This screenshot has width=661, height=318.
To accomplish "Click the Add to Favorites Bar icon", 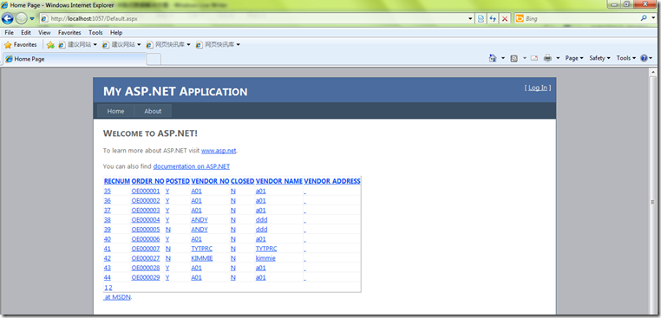I will coord(50,45).
